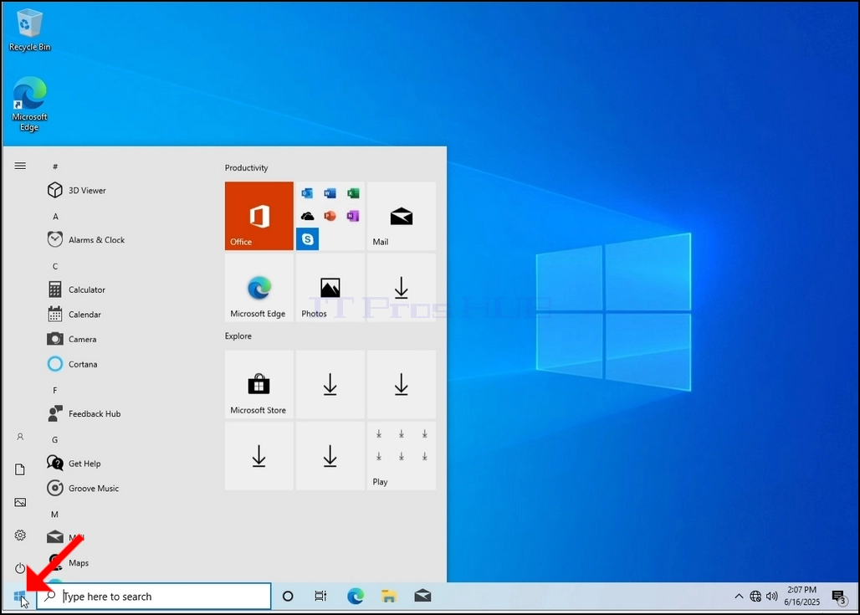Select the letter C section header

click(55, 266)
